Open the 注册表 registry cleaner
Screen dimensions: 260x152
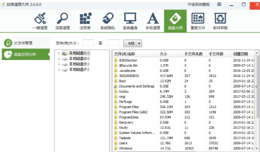(85, 21)
